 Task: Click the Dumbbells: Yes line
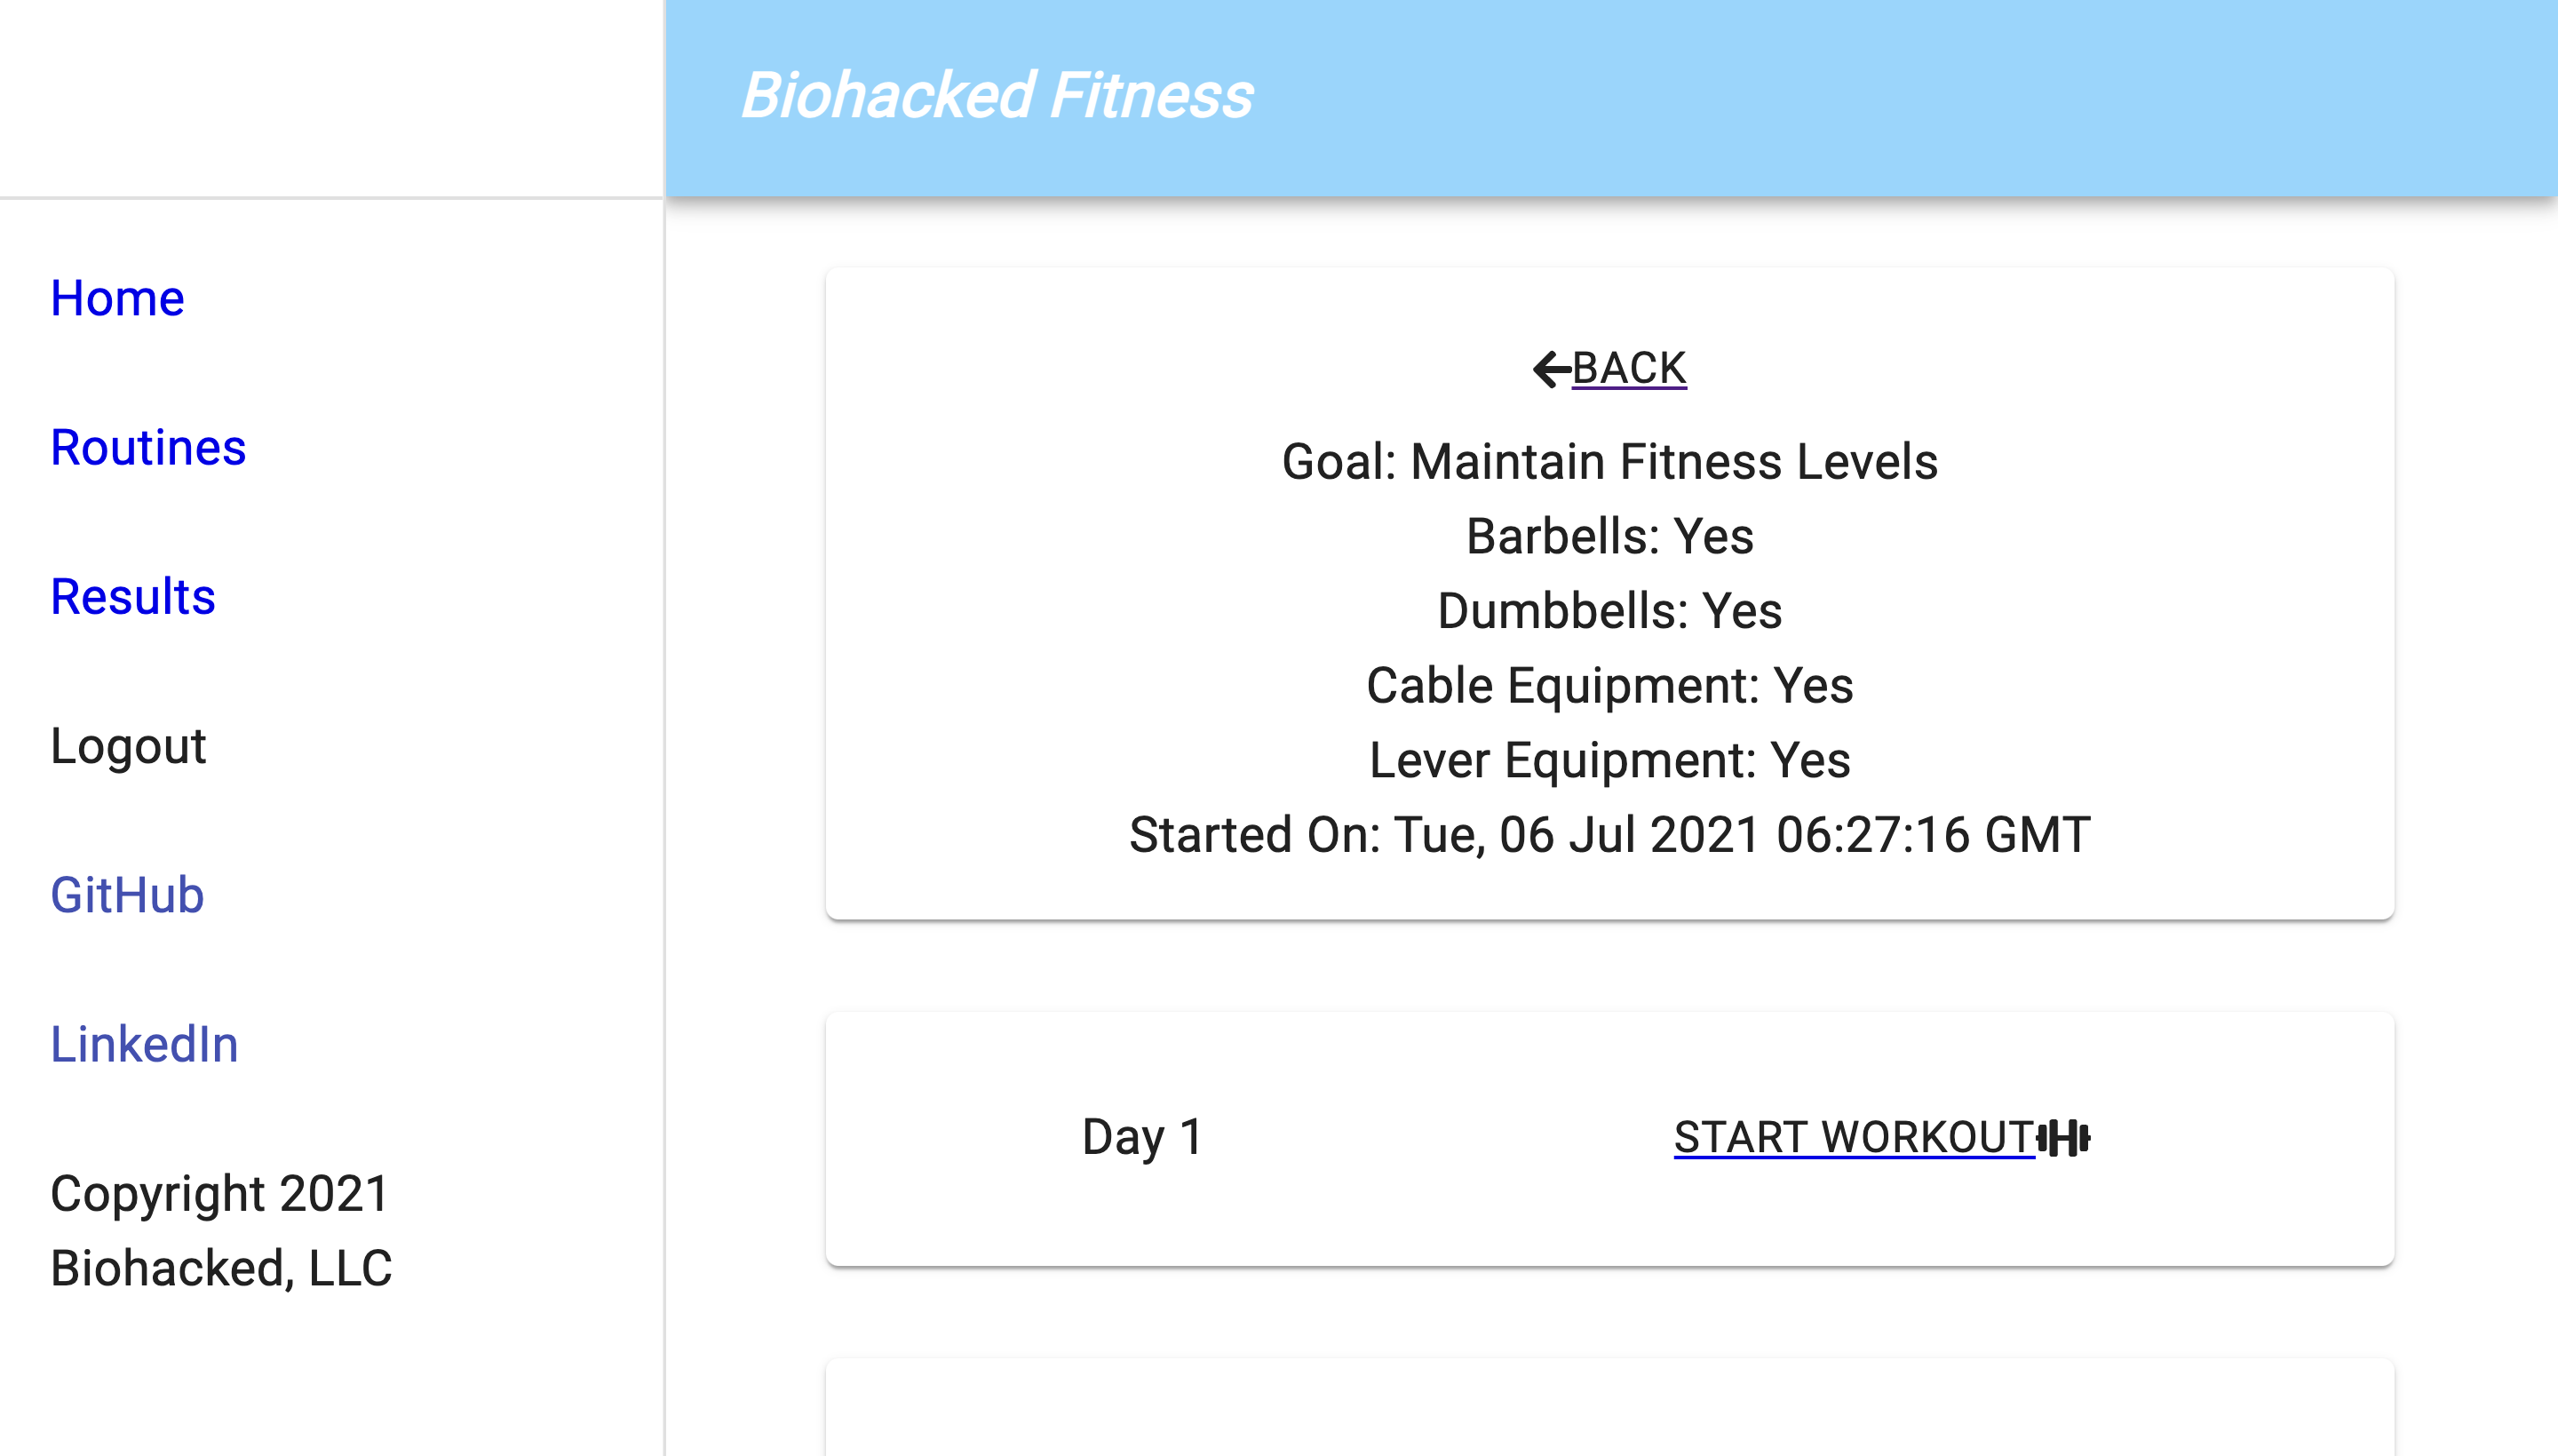[x=1609, y=611]
